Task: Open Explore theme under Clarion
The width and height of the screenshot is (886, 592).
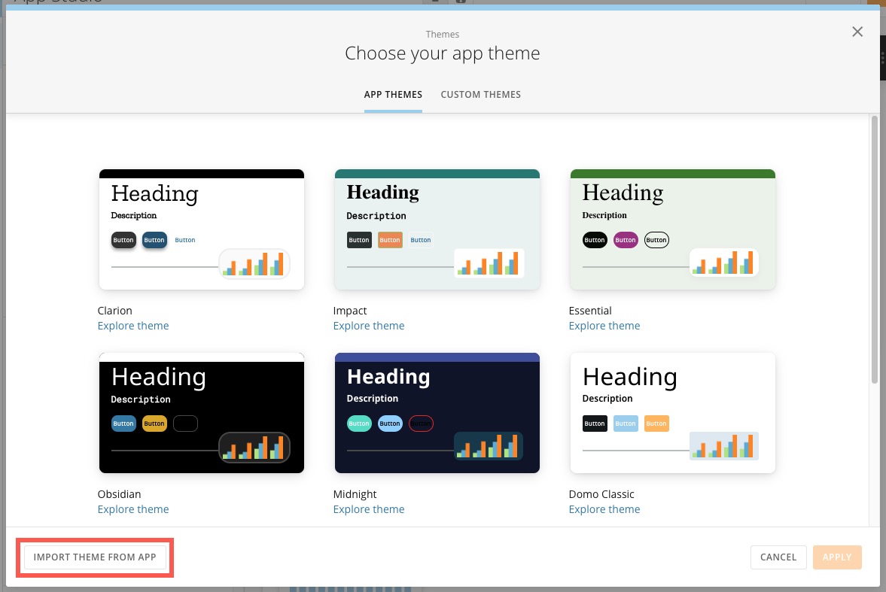Action: pyautogui.click(x=133, y=325)
